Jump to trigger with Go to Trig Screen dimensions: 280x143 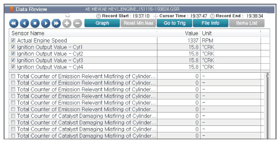(174, 23)
